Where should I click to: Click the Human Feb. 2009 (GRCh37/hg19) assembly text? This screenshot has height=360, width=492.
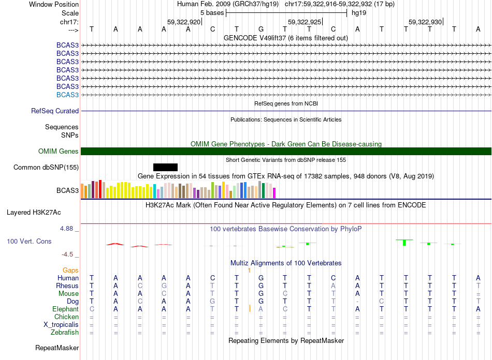click(228, 4)
